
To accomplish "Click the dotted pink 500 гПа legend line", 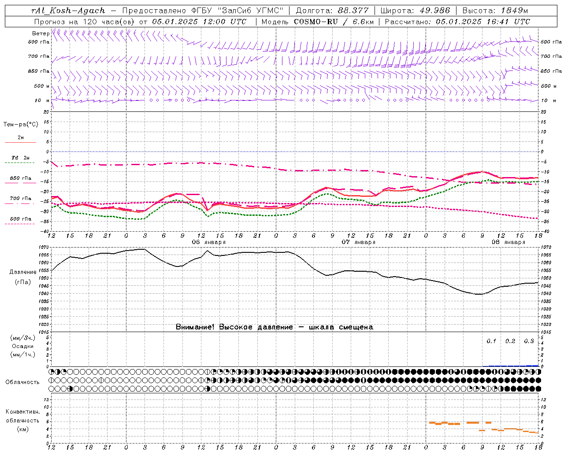I will pyautogui.click(x=20, y=224).
